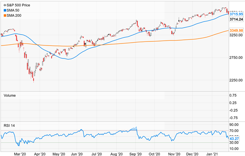Image resolution: width=245 pixels, height=156 pixels.
Task: Click the 70.00 RSI axis label
Action: tap(234, 131)
